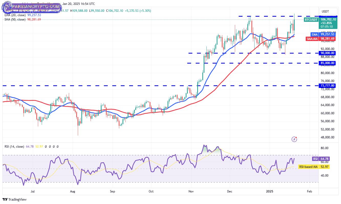Open the TradingView logo link
The image size is (341, 204).
pos(15,199)
